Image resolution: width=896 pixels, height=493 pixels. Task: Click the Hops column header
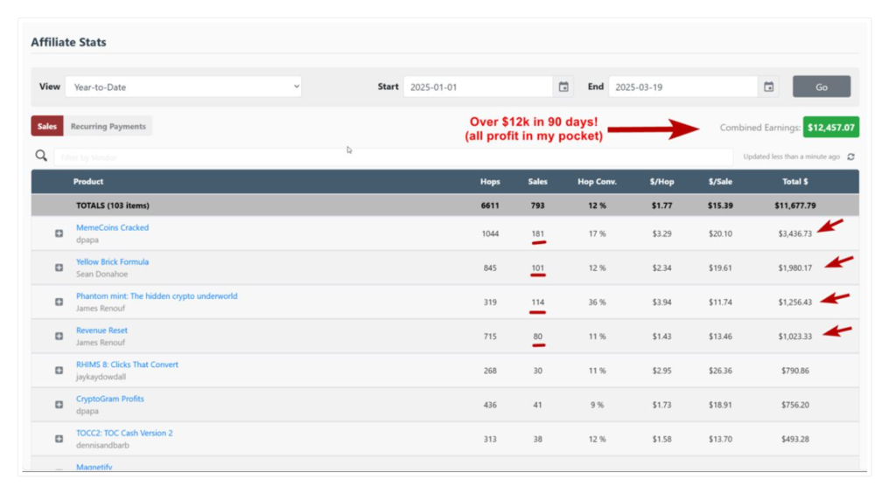(490, 182)
